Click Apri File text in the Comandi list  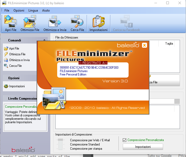(x=14, y=48)
